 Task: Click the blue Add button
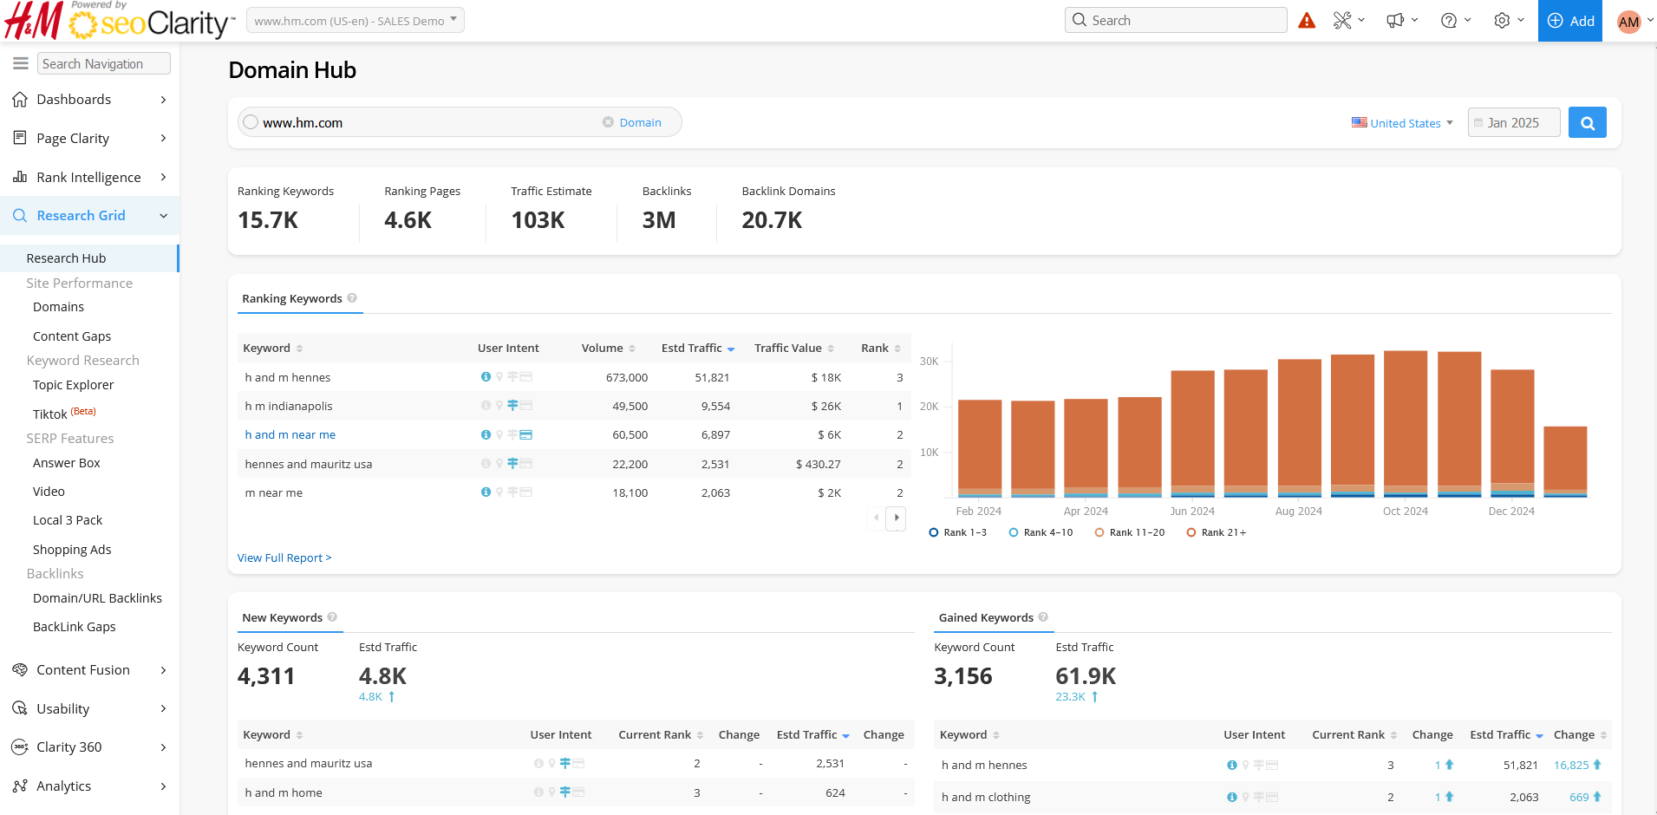point(1569,21)
